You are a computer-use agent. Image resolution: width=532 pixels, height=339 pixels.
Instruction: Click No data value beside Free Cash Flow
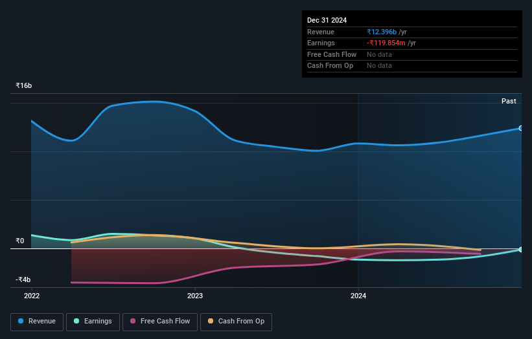click(379, 54)
